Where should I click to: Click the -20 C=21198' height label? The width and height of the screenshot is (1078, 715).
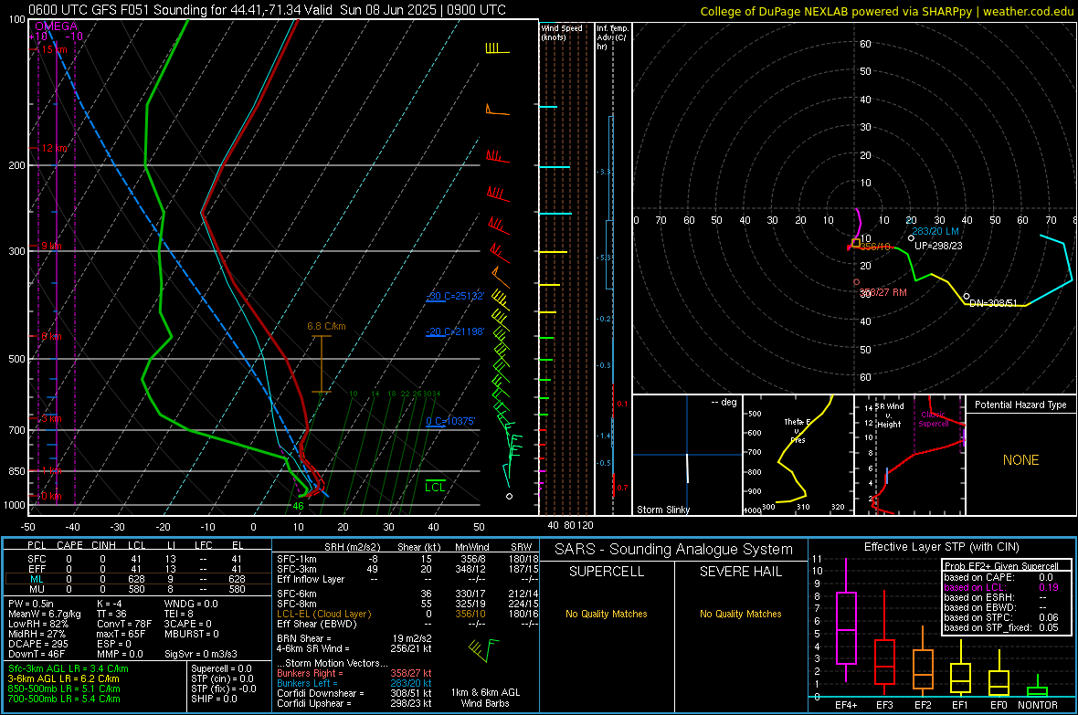click(455, 331)
